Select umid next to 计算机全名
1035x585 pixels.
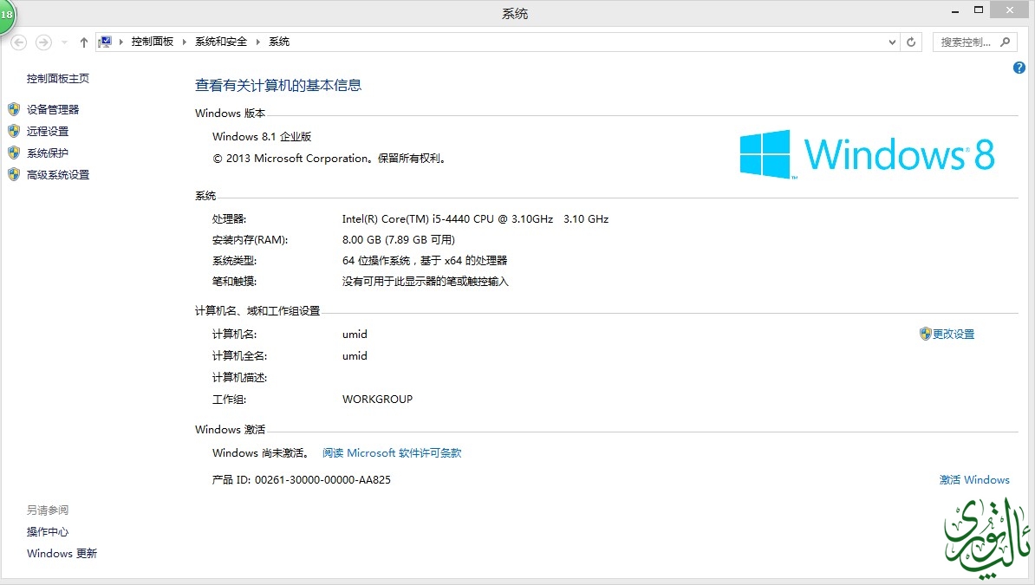(355, 356)
